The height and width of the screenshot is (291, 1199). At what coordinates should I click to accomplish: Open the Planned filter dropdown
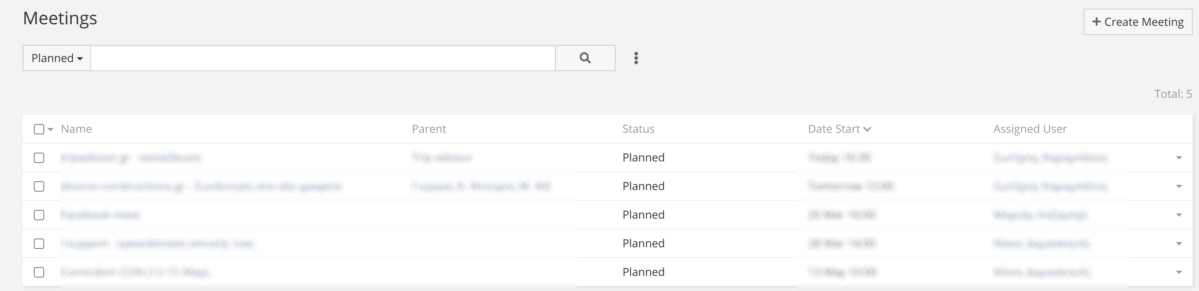coord(57,58)
